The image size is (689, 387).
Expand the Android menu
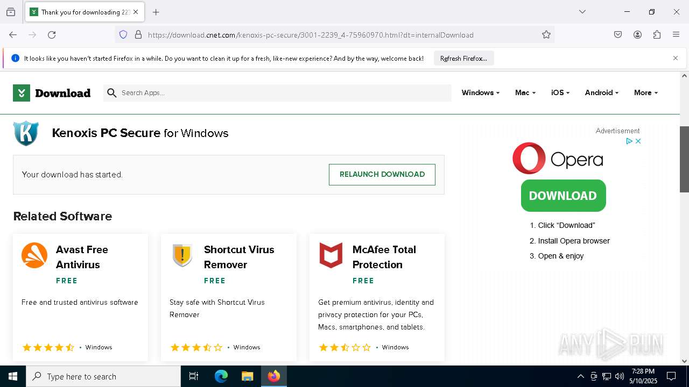[x=602, y=92]
